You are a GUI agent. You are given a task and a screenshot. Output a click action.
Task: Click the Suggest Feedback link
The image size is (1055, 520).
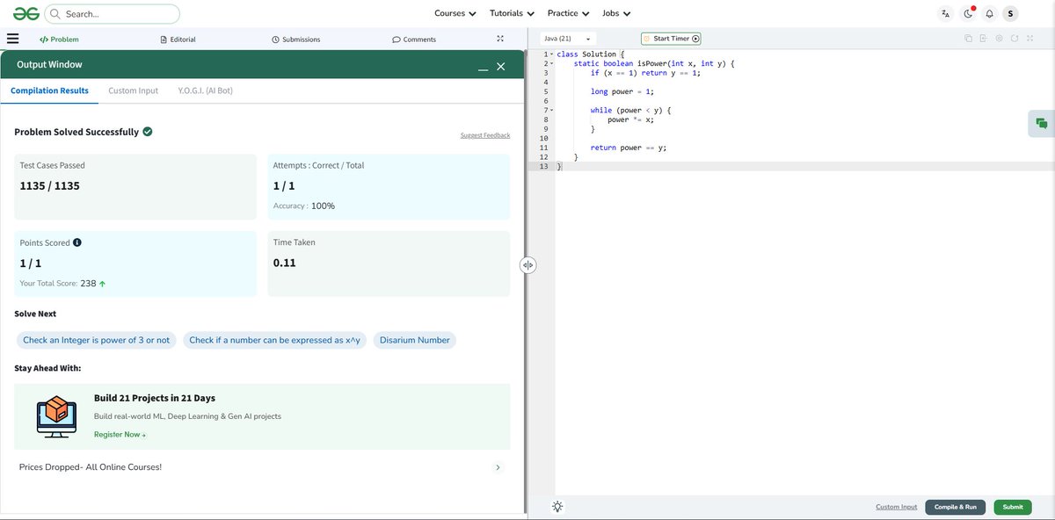coord(485,135)
